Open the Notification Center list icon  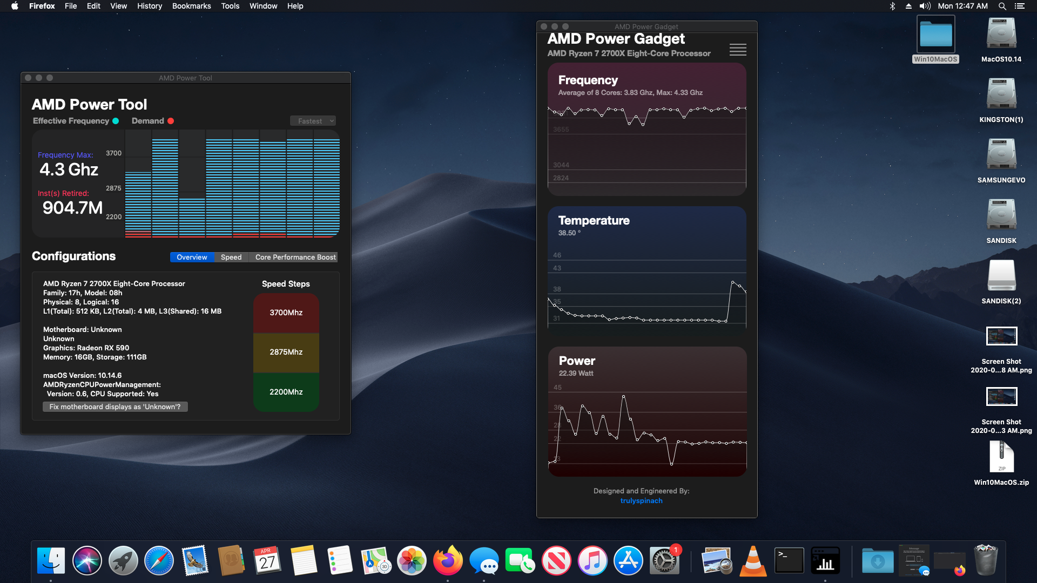click(1019, 6)
